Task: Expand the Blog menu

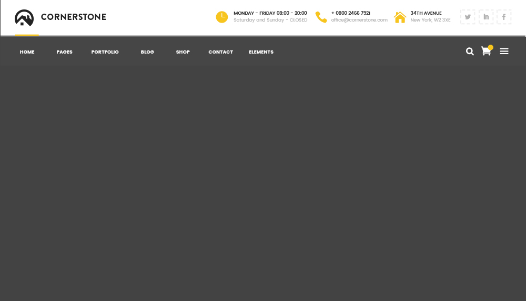Action: 147,52
